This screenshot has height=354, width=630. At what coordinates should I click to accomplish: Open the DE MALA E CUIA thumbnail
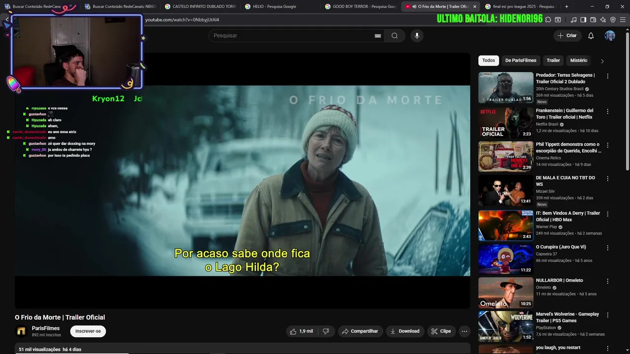pyautogui.click(x=506, y=190)
